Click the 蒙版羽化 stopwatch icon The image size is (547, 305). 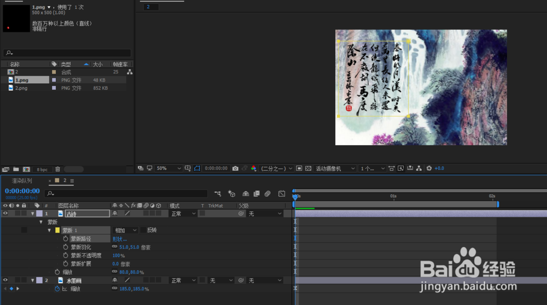66,247
